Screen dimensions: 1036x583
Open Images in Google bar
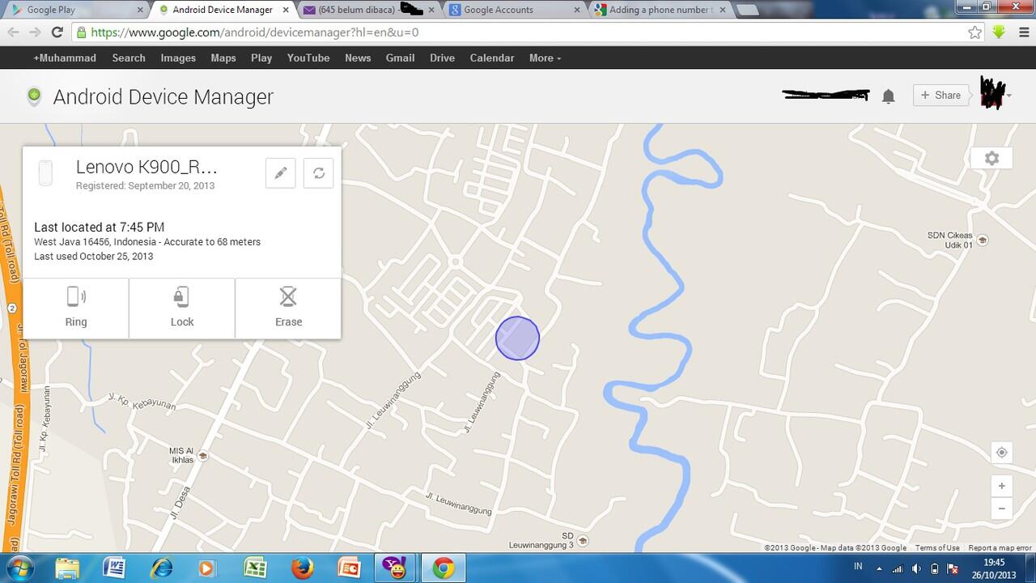click(x=178, y=57)
